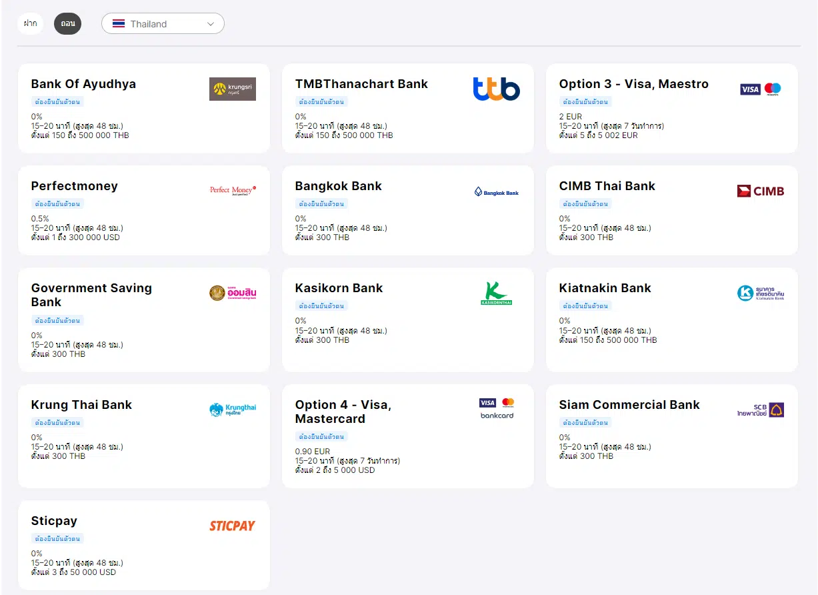Open the TMBThanachart Bank title

coord(361,84)
